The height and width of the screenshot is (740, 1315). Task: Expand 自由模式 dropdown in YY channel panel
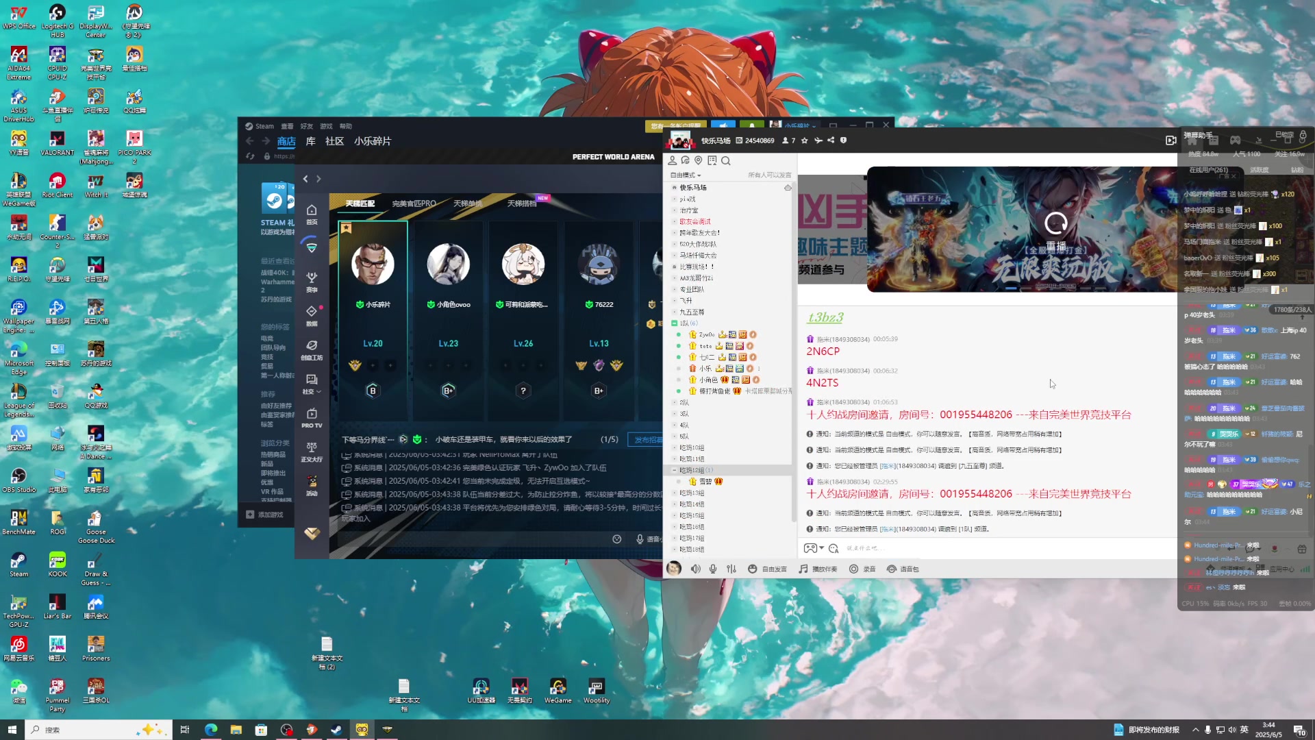pos(686,175)
